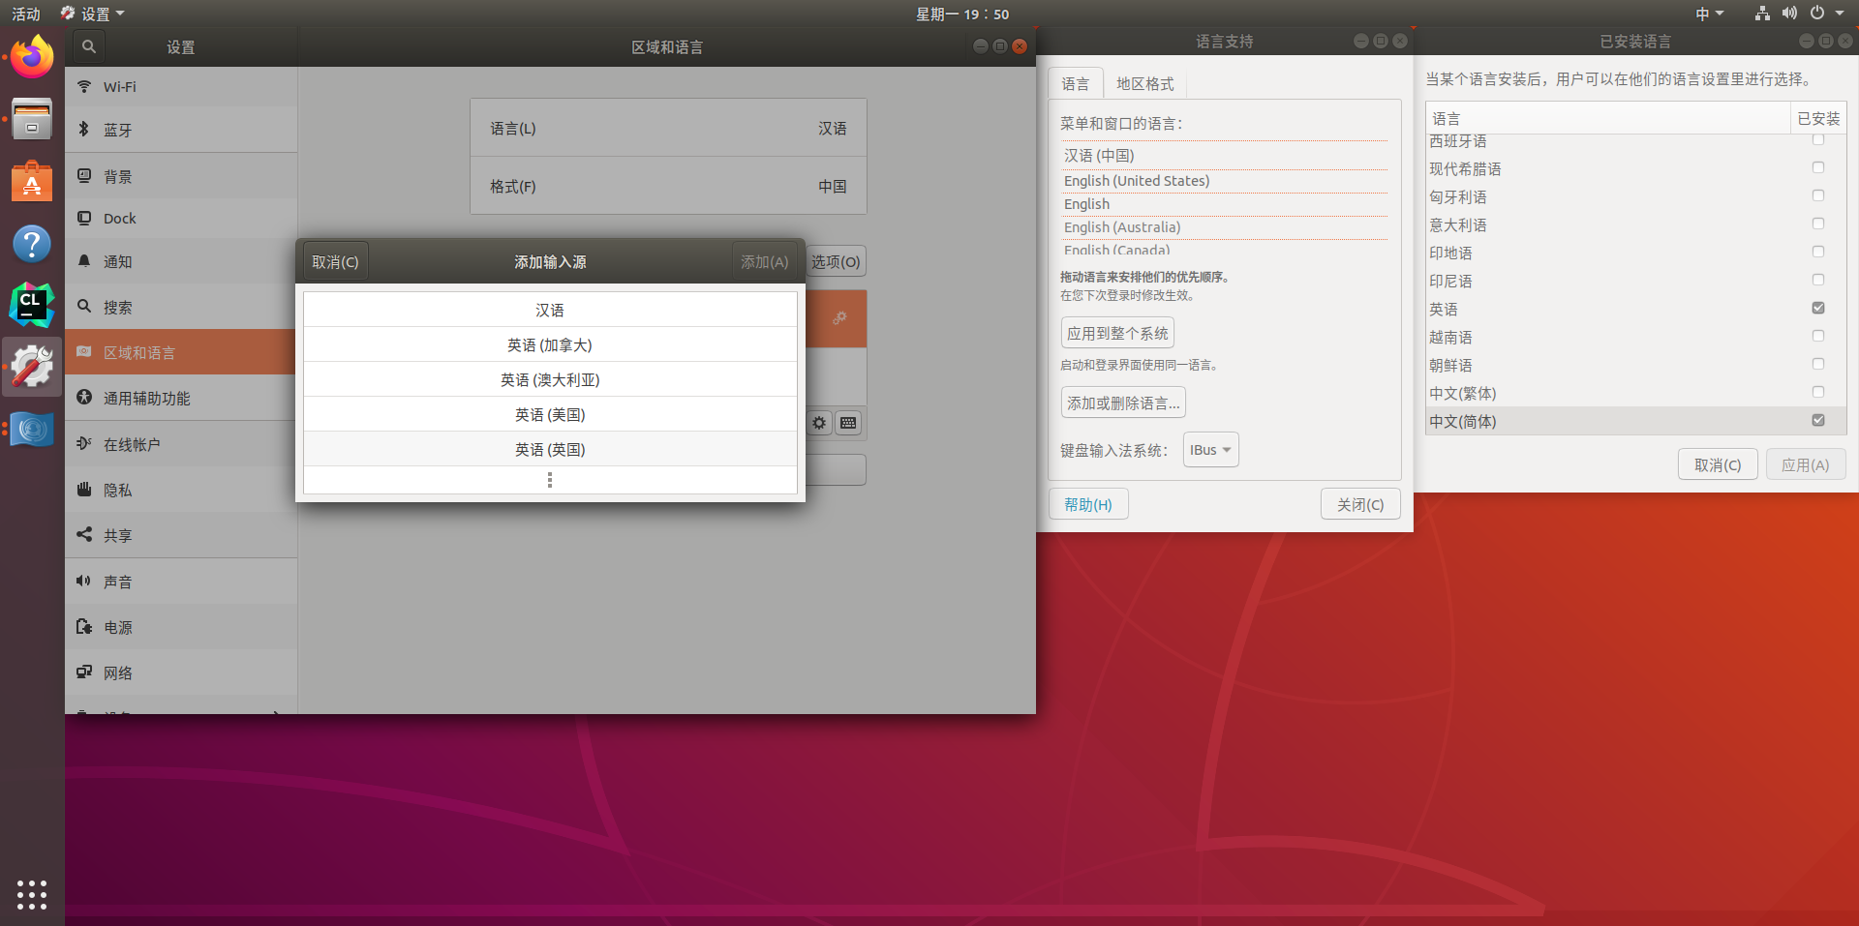Open the 设置 app menu in top bar

click(x=94, y=14)
